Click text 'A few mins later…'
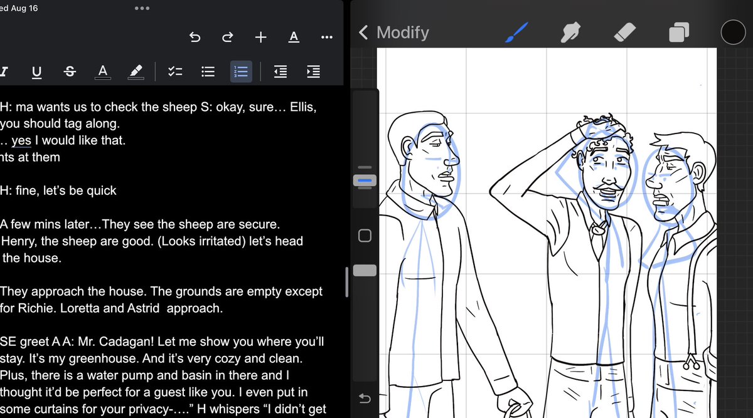The height and width of the screenshot is (418, 753). (51, 224)
